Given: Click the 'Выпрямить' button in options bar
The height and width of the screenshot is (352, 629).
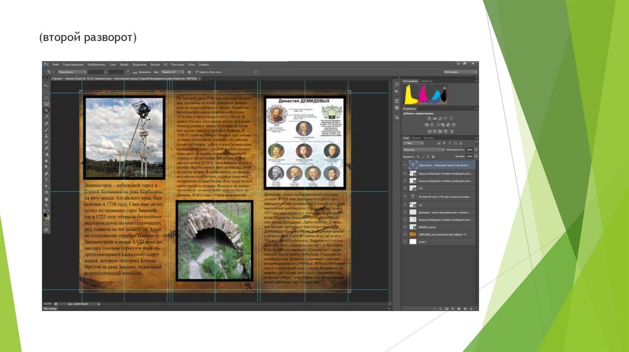Looking at the screenshot, I should (144, 72).
